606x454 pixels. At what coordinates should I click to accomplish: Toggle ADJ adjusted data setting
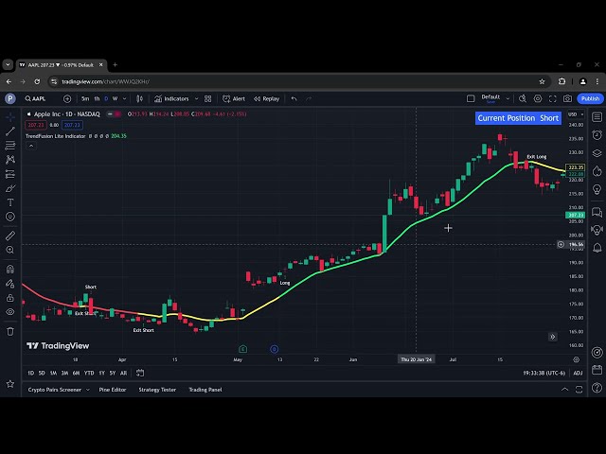click(578, 373)
